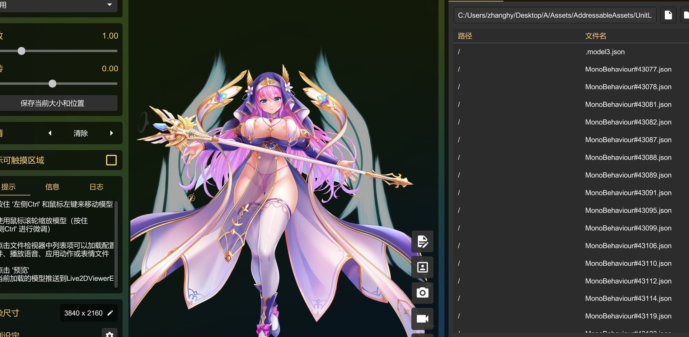Viewport: 689px width, 337px height.
Task: Start recording with the video camera icon
Action: pyautogui.click(x=422, y=319)
